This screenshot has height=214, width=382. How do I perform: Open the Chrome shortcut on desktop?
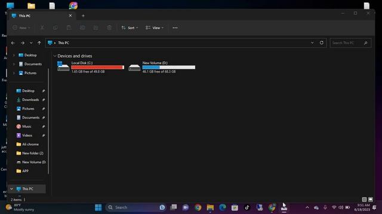[x=73, y=5]
